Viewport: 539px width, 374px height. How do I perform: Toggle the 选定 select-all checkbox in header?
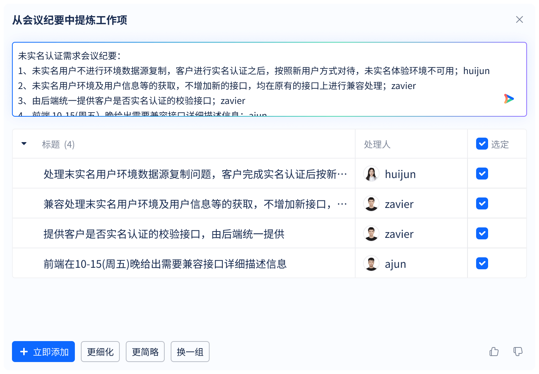point(482,144)
